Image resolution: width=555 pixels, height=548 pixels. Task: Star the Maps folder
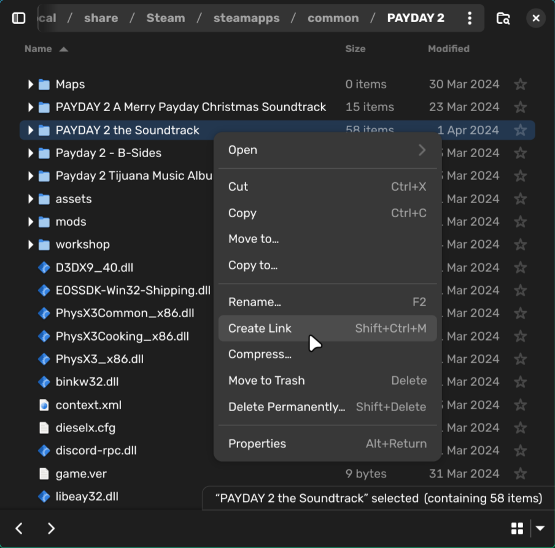click(x=521, y=85)
